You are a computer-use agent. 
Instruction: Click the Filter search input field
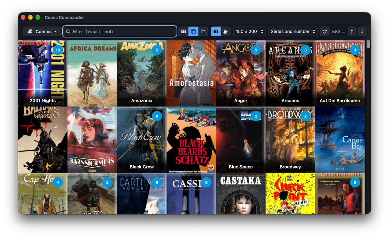[120, 31]
